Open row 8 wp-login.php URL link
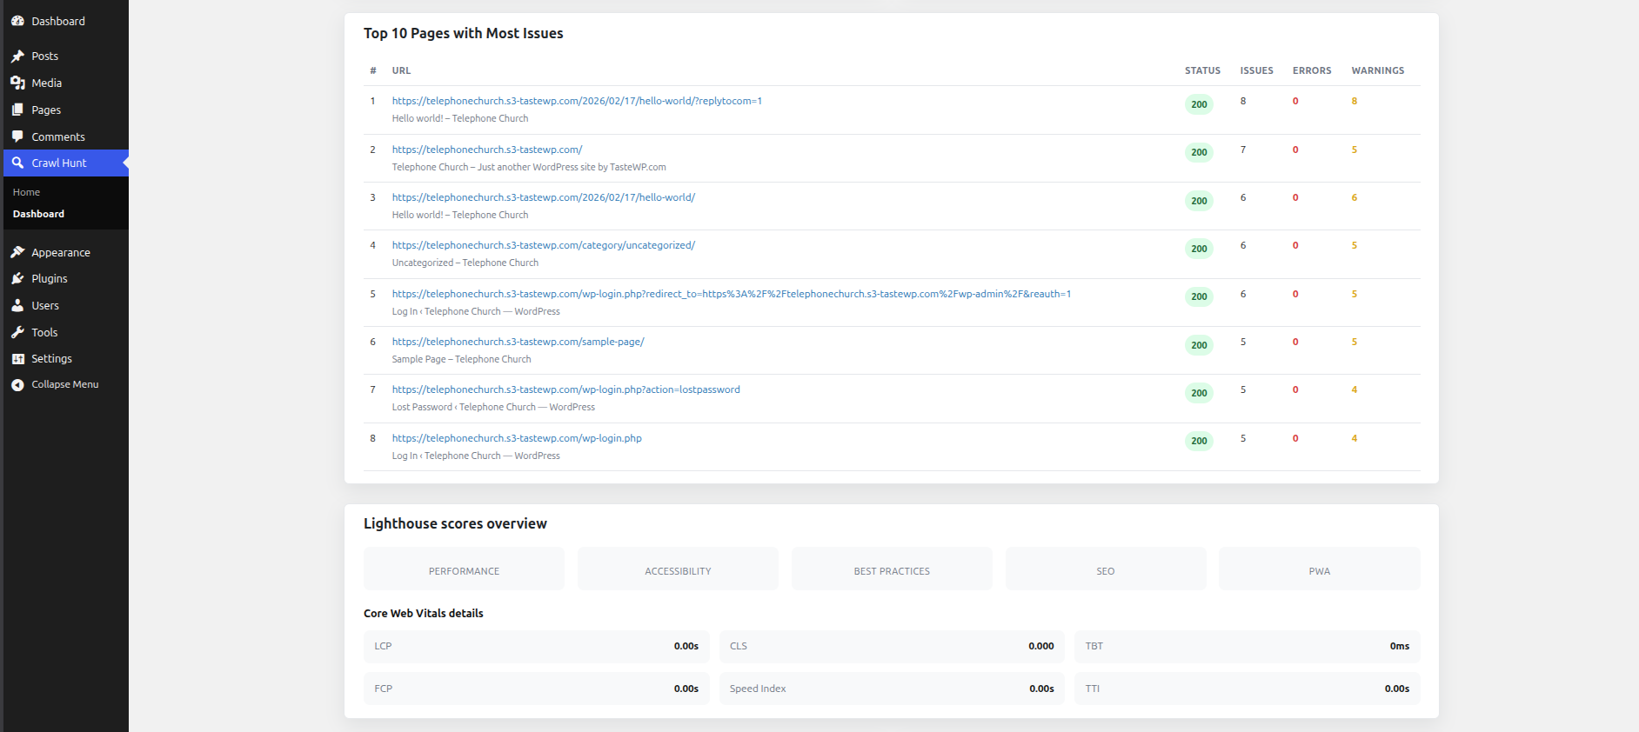Viewport: 1639px width, 732px height. pyautogui.click(x=517, y=438)
